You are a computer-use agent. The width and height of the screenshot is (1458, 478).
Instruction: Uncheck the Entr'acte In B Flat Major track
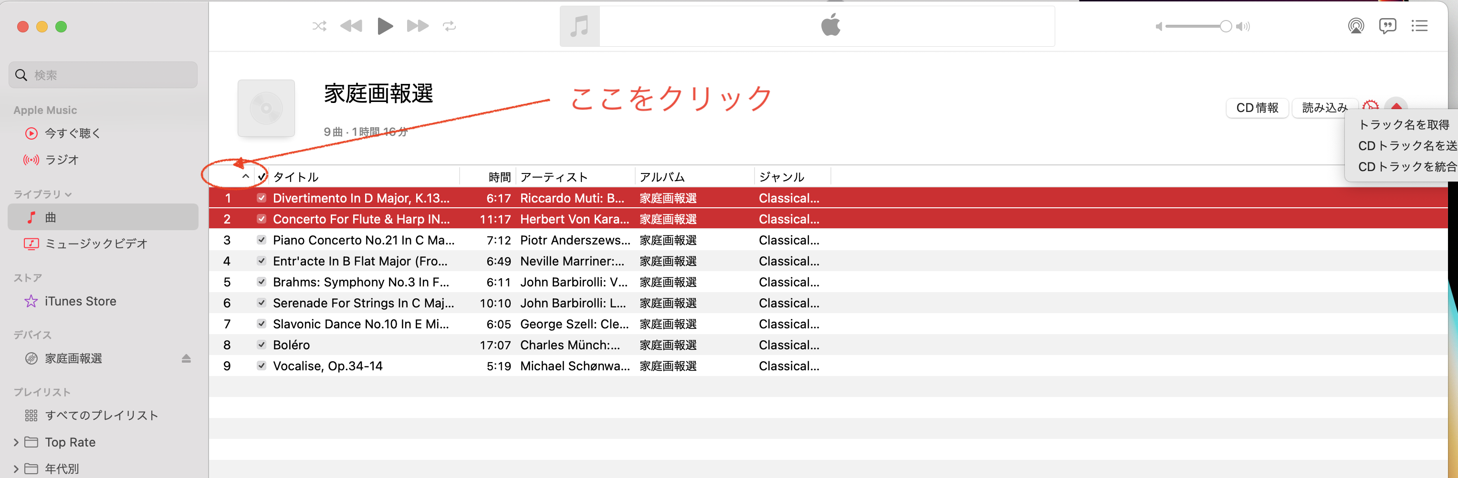click(x=262, y=261)
